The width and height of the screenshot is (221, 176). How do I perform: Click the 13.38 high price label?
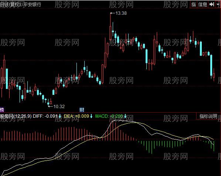pyautogui.click(x=121, y=13)
